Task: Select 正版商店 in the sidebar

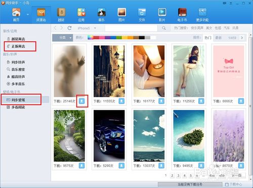Action: click(x=18, y=46)
